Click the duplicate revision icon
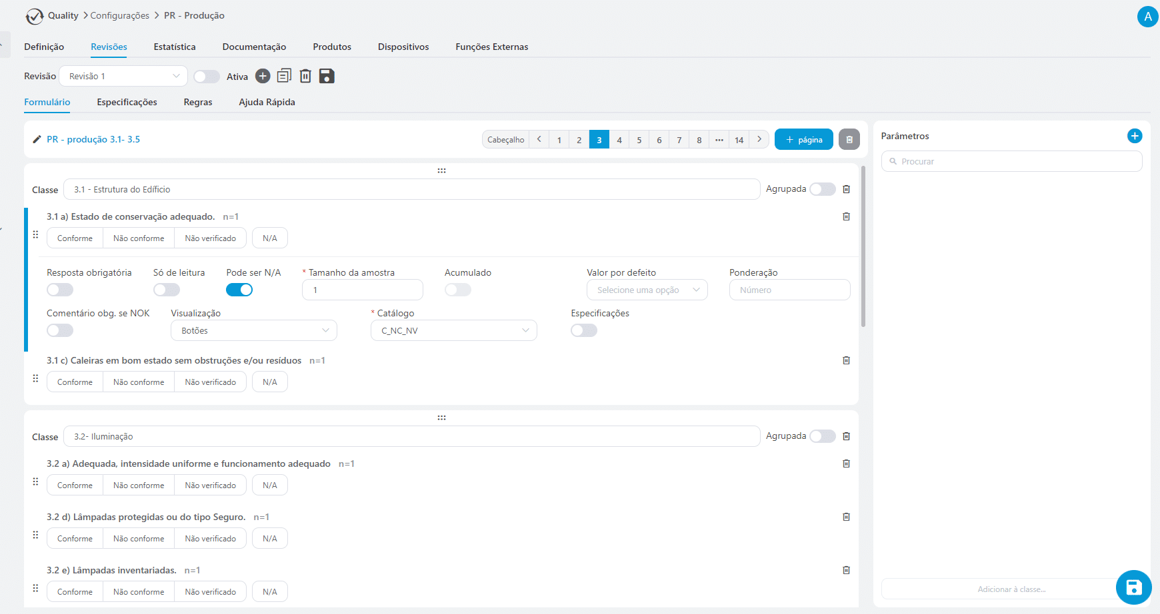The height and width of the screenshot is (614, 1160). point(284,76)
